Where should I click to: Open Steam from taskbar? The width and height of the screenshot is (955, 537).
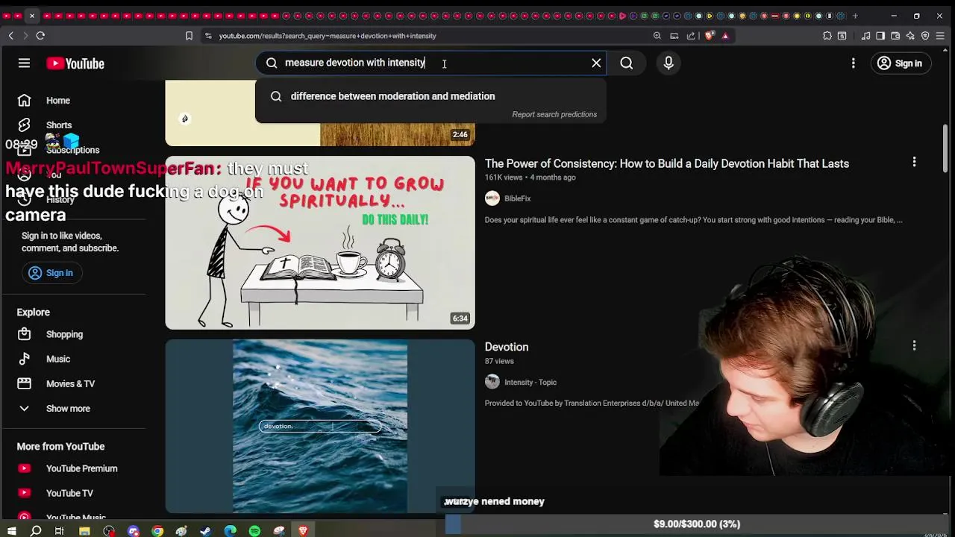point(206,531)
